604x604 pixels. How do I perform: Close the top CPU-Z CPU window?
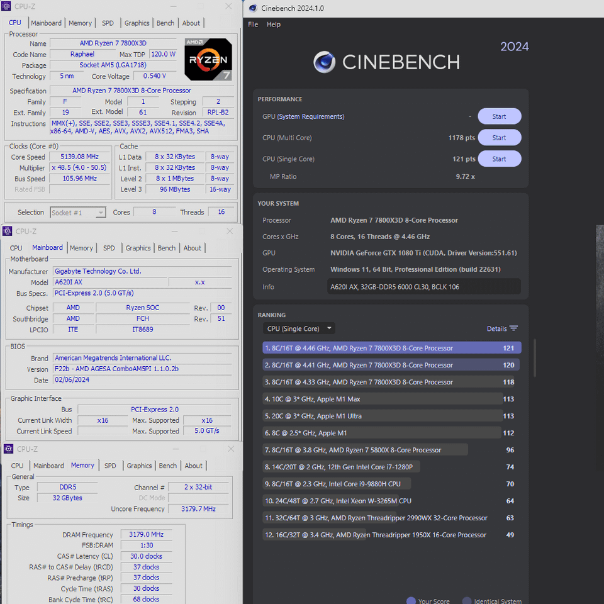[x=229, y=6]
